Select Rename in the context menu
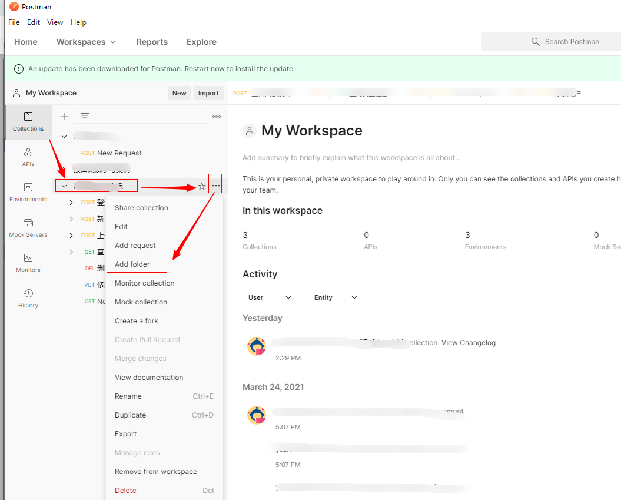This screenshot has height=500, width=621. 164,396
